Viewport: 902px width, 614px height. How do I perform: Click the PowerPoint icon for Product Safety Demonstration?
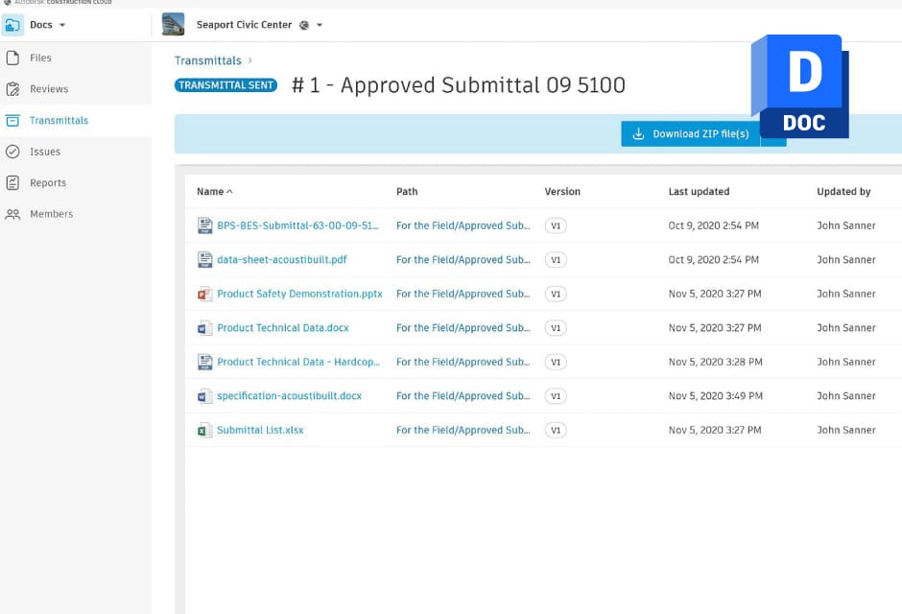pyautogui.click(x=205, y=294)
